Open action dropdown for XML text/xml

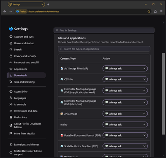[125, 102]
